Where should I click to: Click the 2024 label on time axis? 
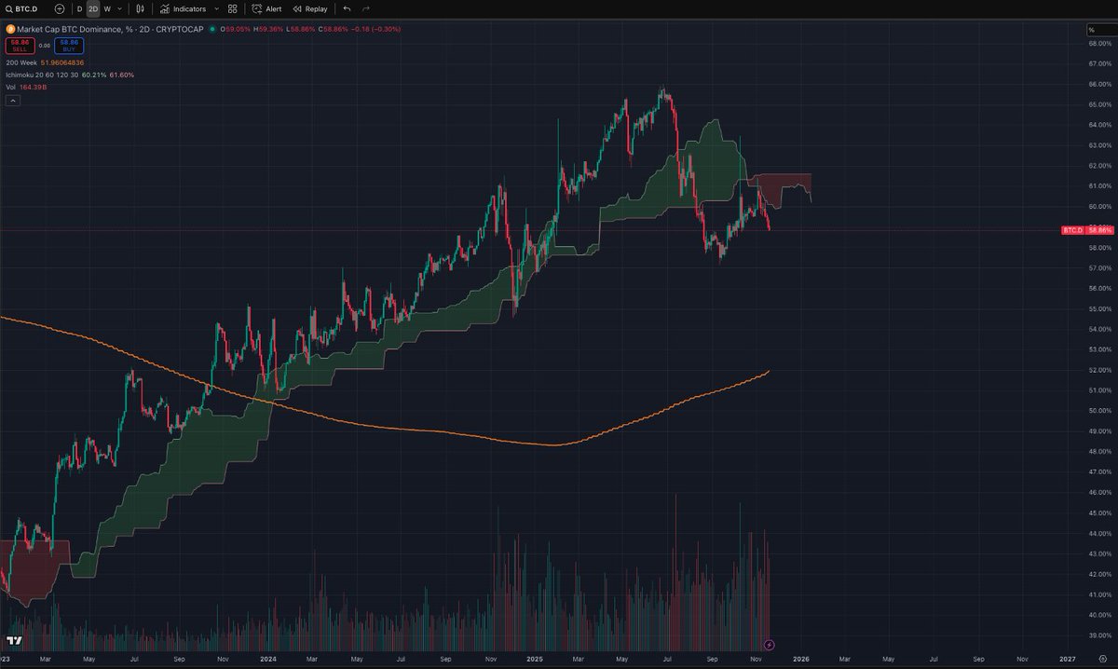click(267, 659)
